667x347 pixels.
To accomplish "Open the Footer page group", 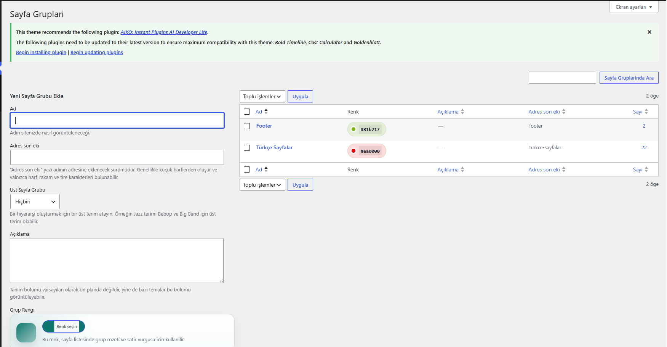I will click(264, 126).
